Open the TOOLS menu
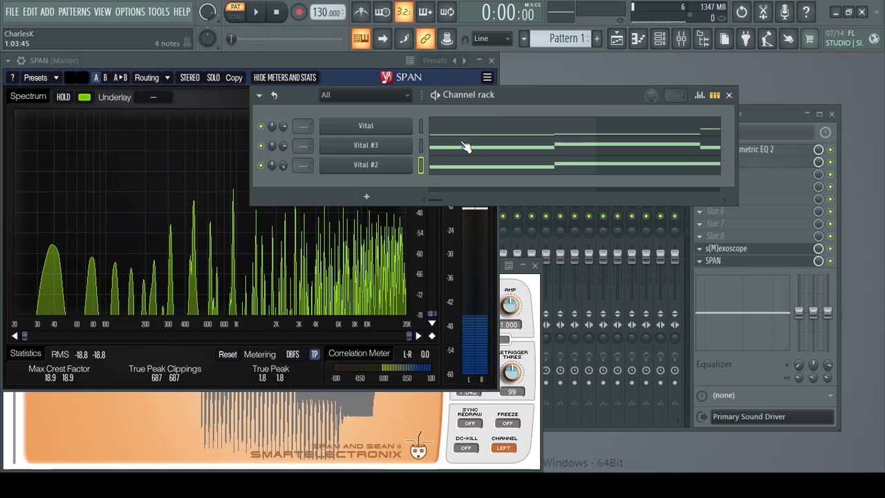The image size is (885, 498). (x=158, y=12)
